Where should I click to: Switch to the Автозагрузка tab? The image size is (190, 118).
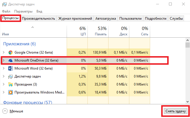tap(106, 19)
